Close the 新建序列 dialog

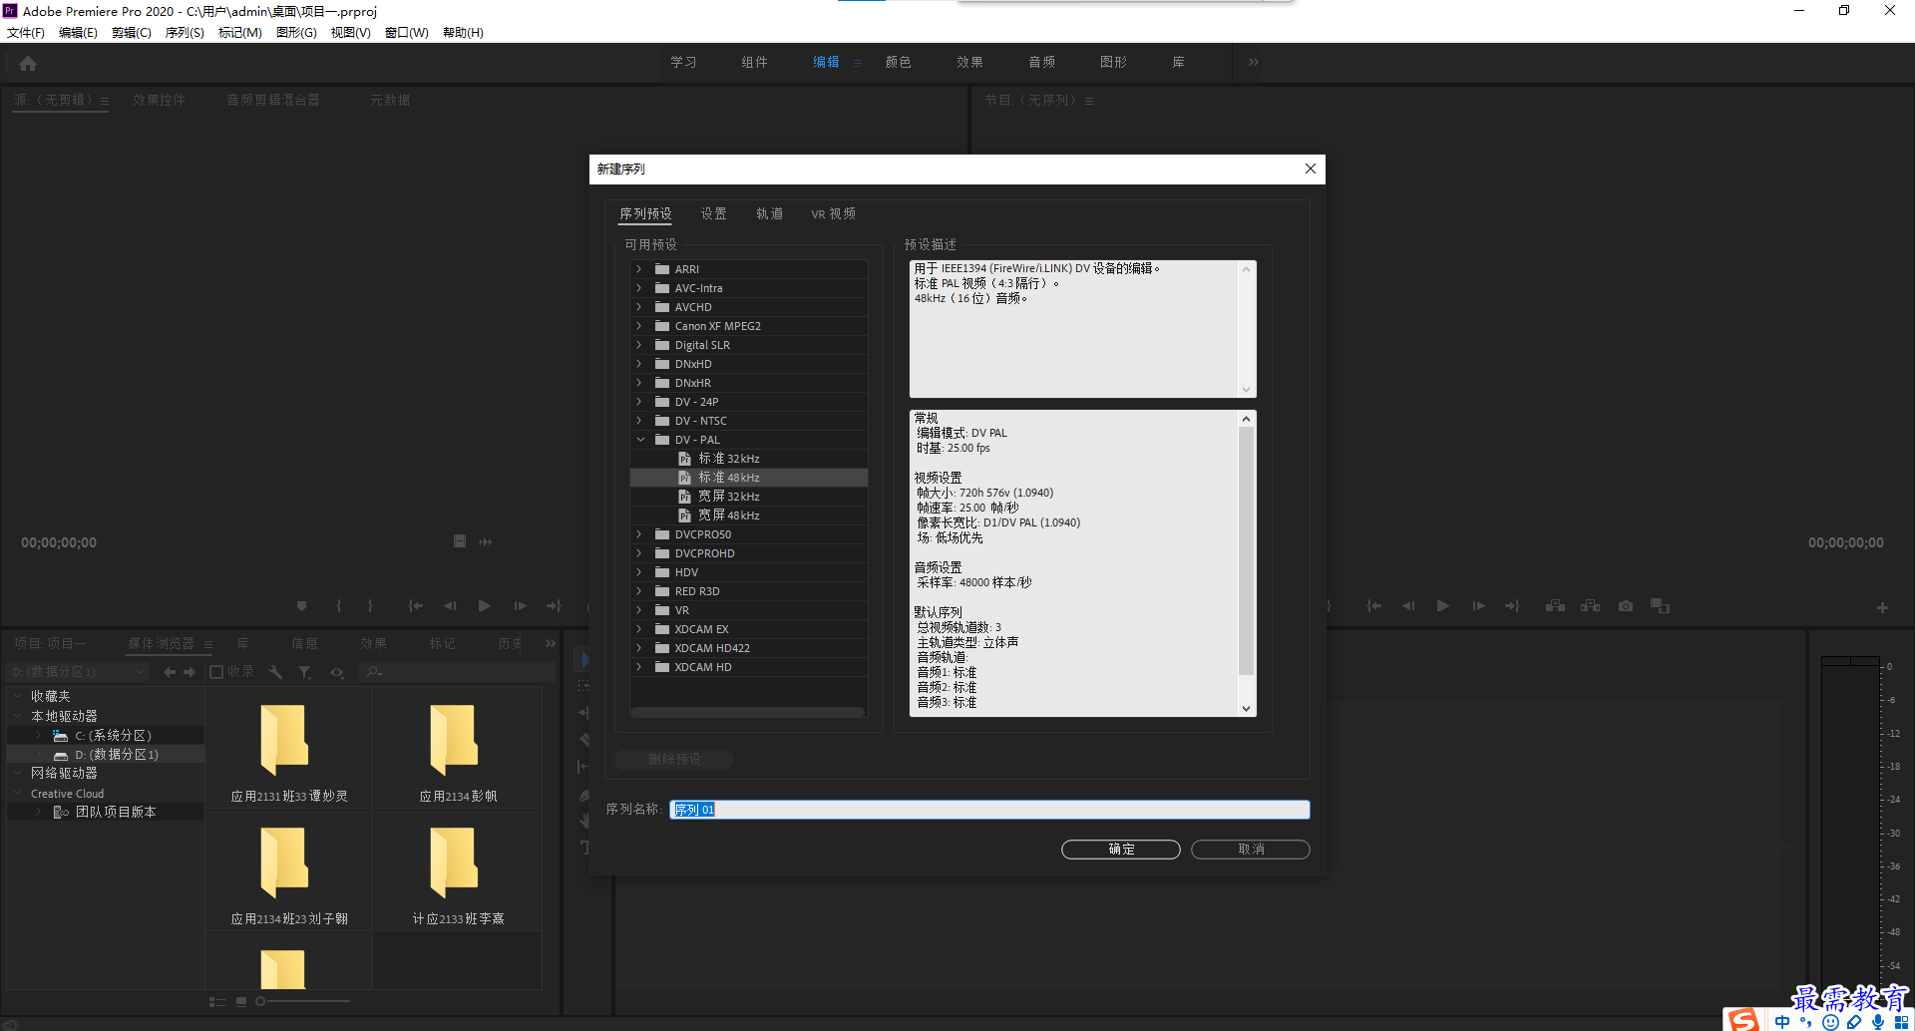(1311, 169)
